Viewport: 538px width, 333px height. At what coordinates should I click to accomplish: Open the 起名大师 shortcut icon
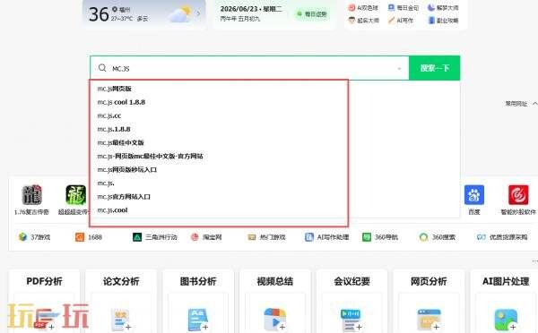(x=351, y=21)
